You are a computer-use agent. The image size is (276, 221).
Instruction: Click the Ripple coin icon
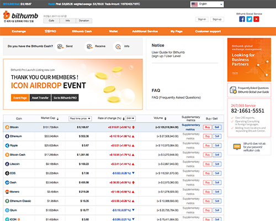(x=7, y=145)
